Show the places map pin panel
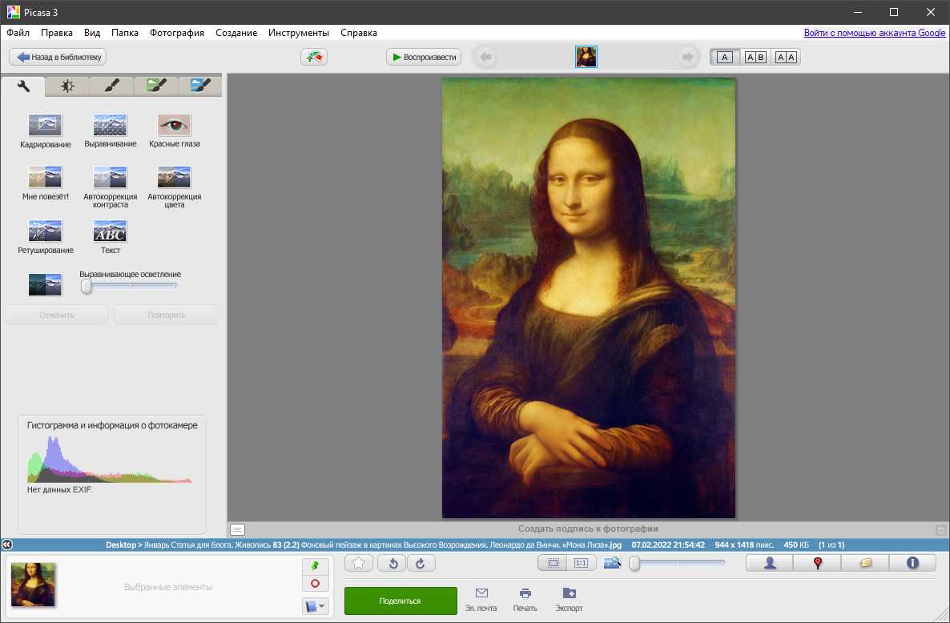950x623 pixels. (817, 563)
